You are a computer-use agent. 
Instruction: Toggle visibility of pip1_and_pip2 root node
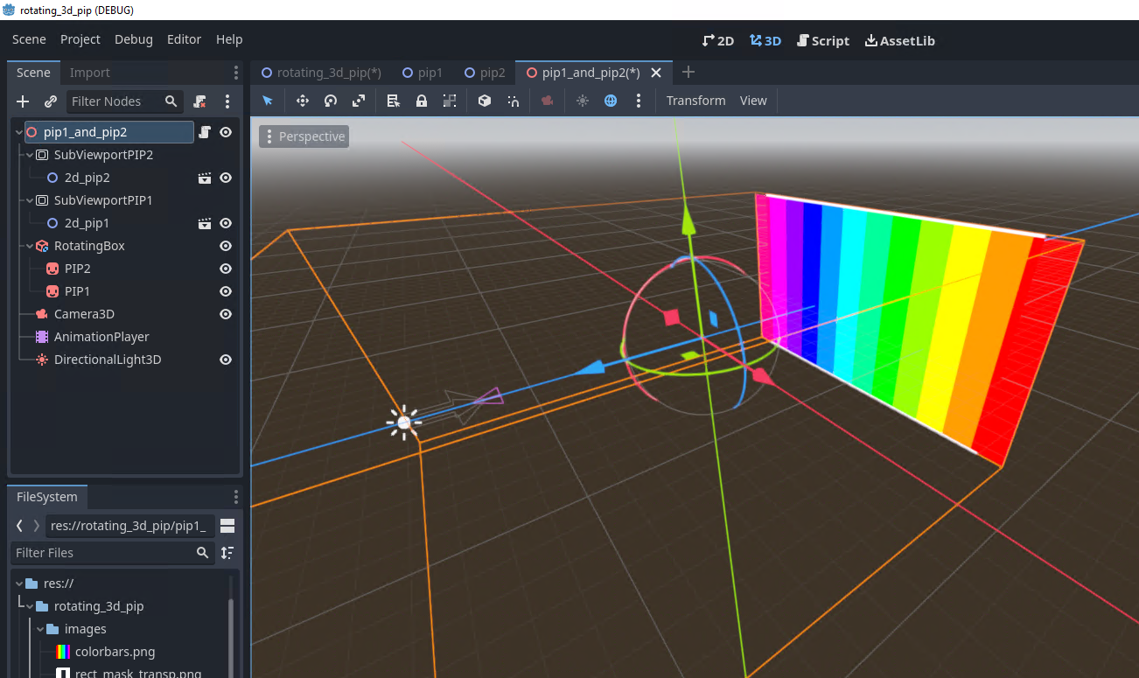point(226,132)
